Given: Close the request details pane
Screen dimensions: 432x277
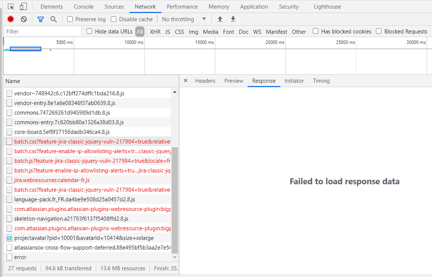Looking at the screenshot, I should pyautogui.click(x=186, y=81).
